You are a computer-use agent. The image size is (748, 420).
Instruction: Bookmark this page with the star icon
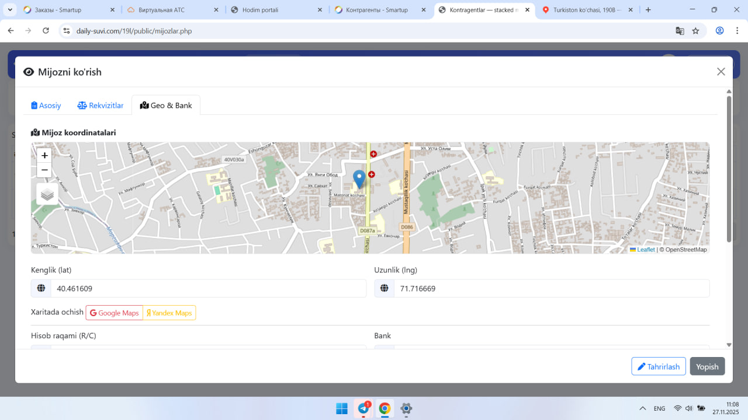coord(695,31)
